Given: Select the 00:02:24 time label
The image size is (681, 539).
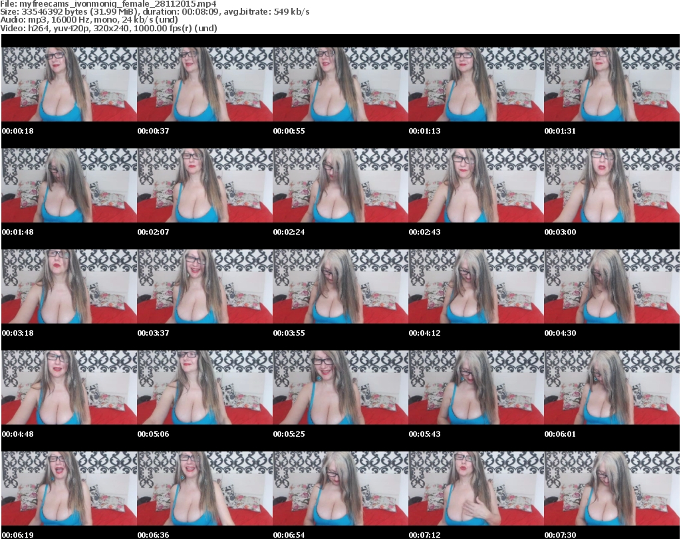Looking at the screenshot, I should (289, 232).
